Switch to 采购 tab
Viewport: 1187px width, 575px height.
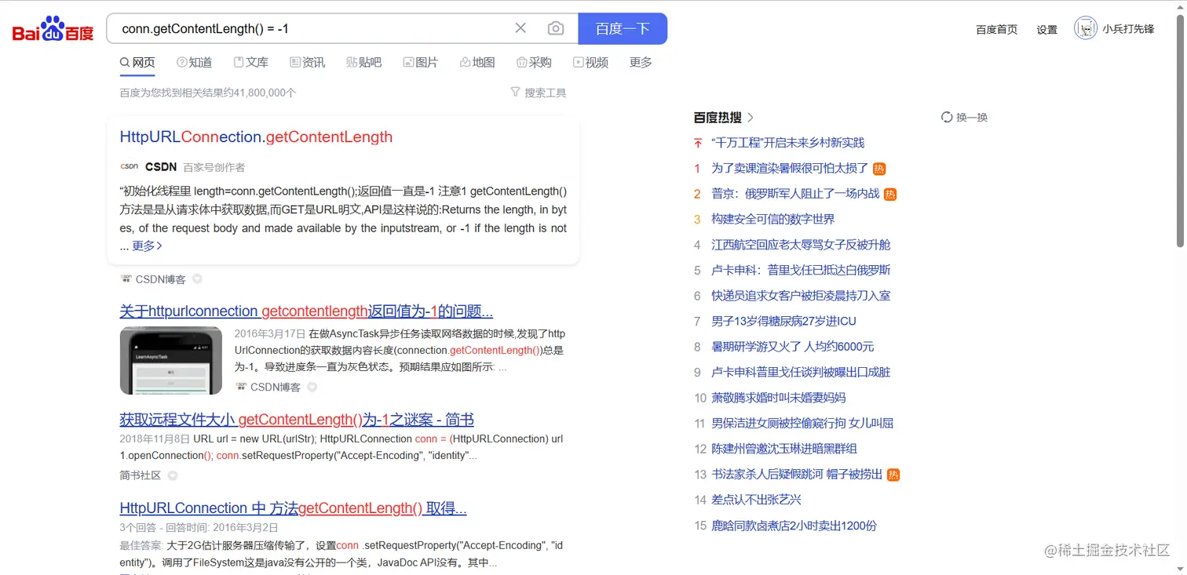(x=534, y=63)
